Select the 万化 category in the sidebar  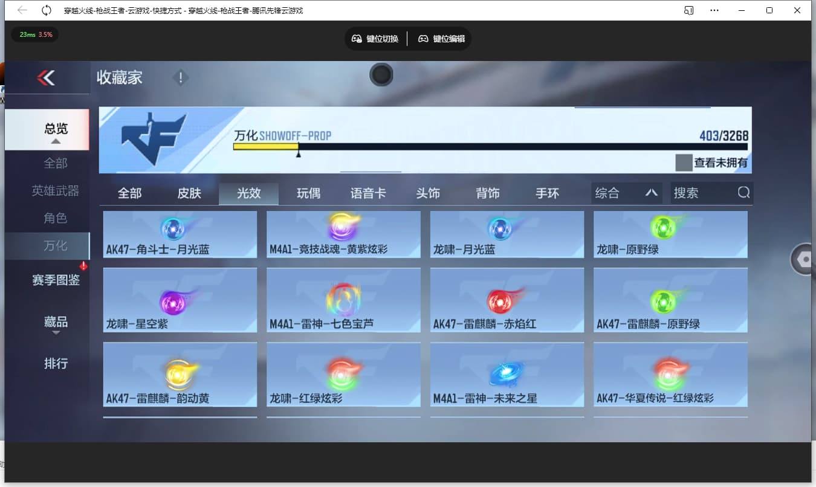(x=55, y=246)
